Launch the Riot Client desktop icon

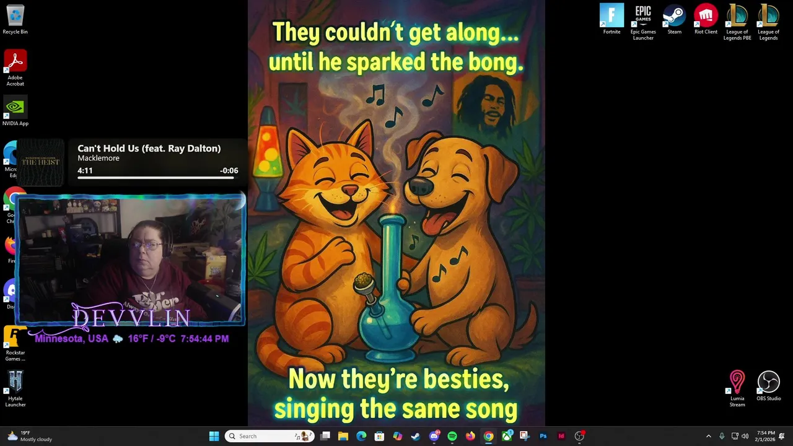click(x=706, y=20)
